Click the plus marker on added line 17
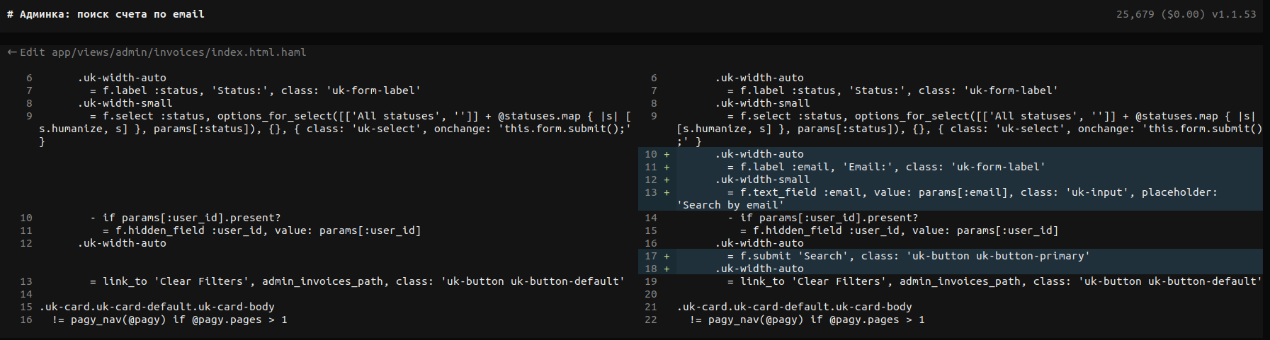 667,256
